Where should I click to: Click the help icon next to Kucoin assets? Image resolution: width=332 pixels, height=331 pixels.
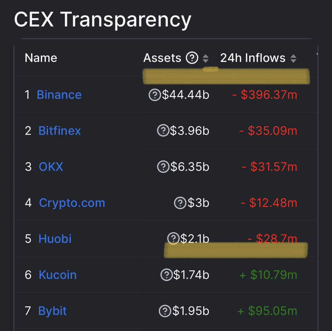166,275
